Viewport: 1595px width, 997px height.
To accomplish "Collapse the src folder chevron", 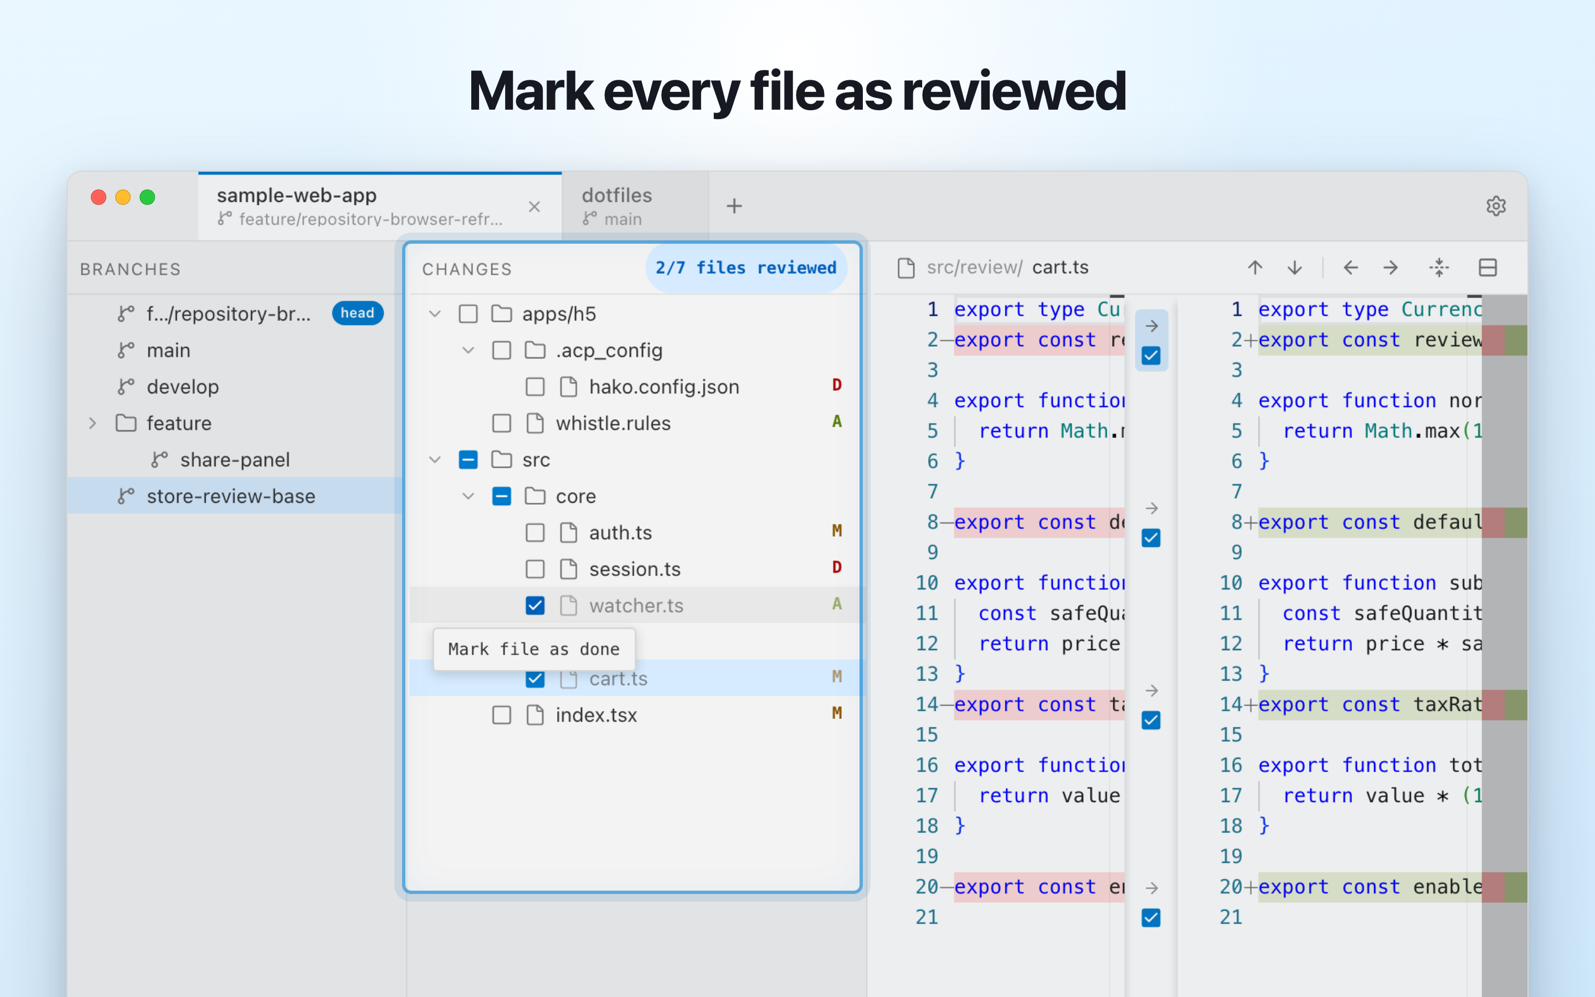I will pyautogui.click(x=434, y=460).
